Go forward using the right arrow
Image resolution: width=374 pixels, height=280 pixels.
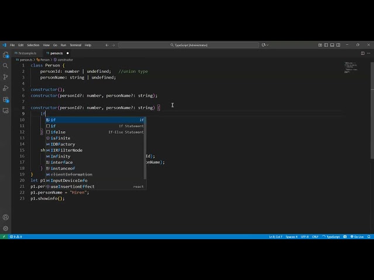click(x=113, y=45)
